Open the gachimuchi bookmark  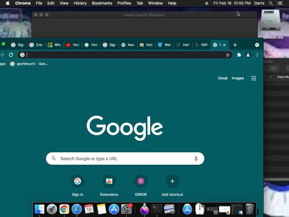tap(29, 64)
